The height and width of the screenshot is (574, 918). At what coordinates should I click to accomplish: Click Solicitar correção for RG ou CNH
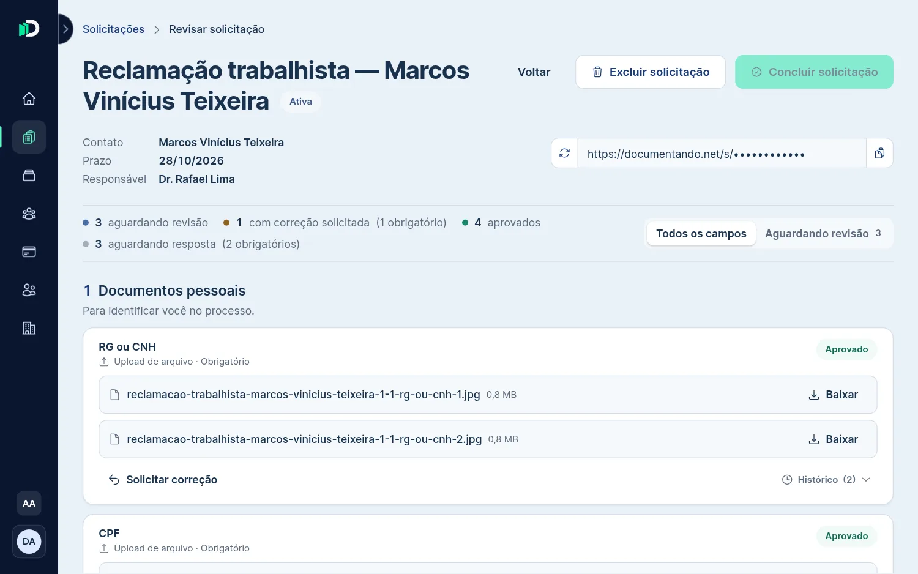(163, 480)
